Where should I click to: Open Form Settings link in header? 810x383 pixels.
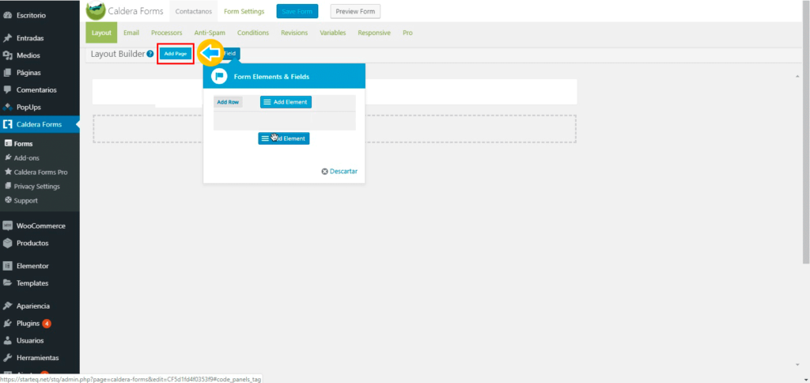tap(244, 11)
